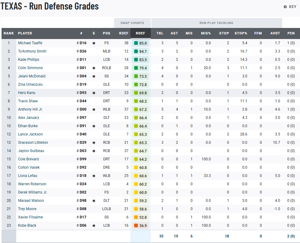Click the SNAP COUNTS group header
The image size is (300, 243).
coord(132,23)
